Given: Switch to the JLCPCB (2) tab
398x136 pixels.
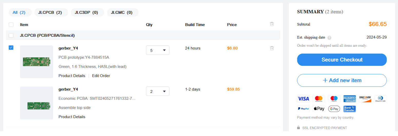Looking at the screenshot, I should (x=51, y=12).
